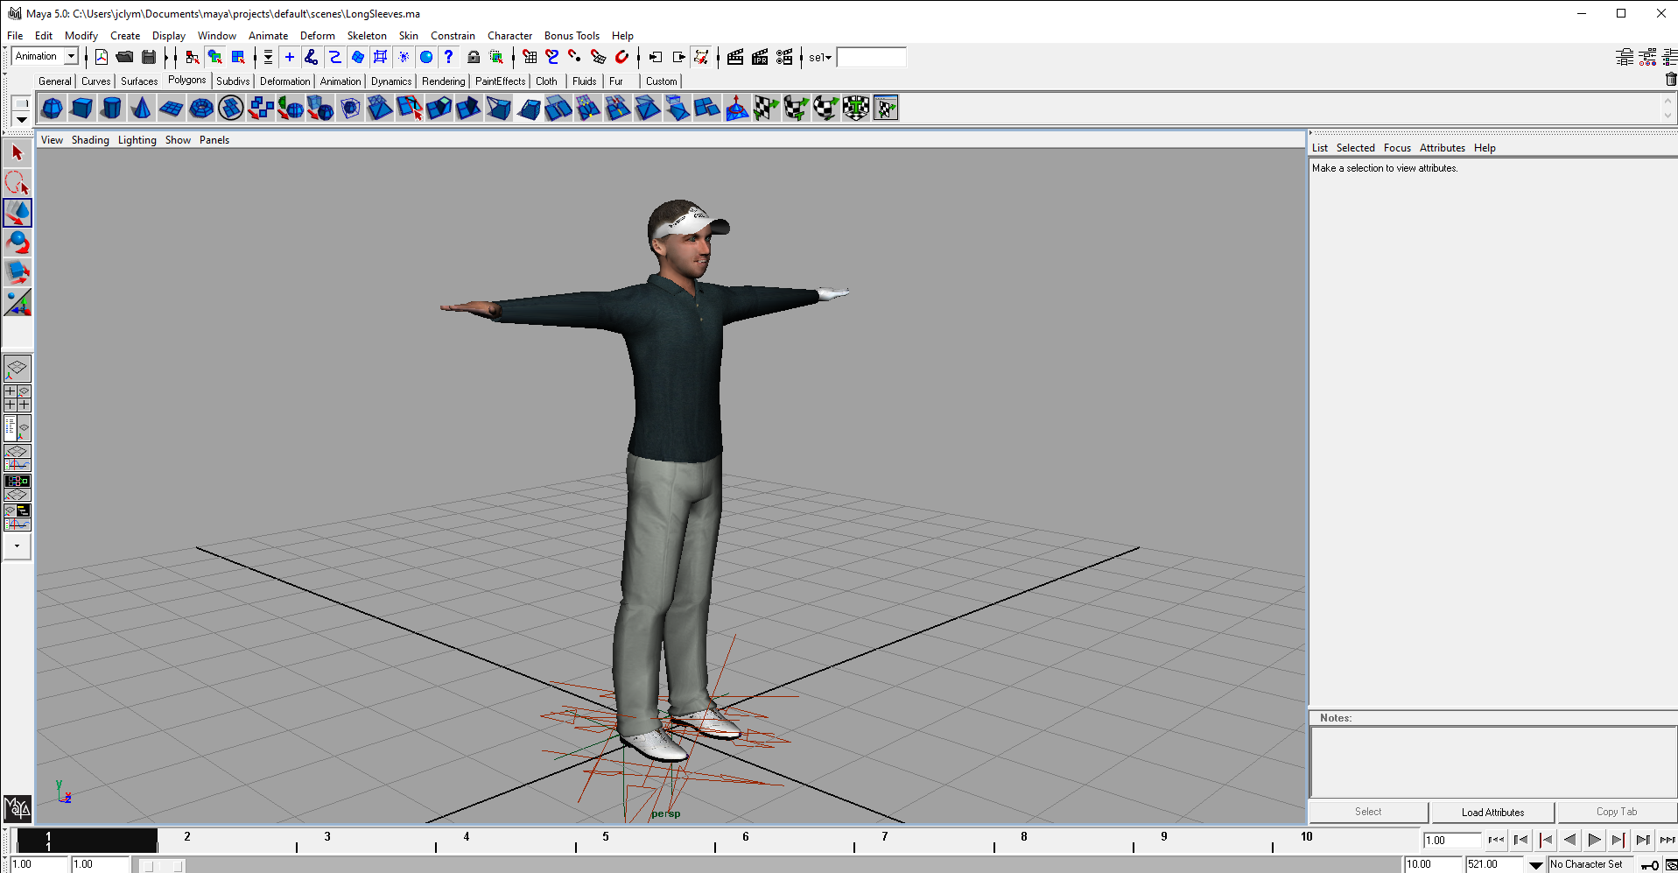Click the IPR render icon
This screenshot has height=873, width=1678.
[x=760, y=58]
